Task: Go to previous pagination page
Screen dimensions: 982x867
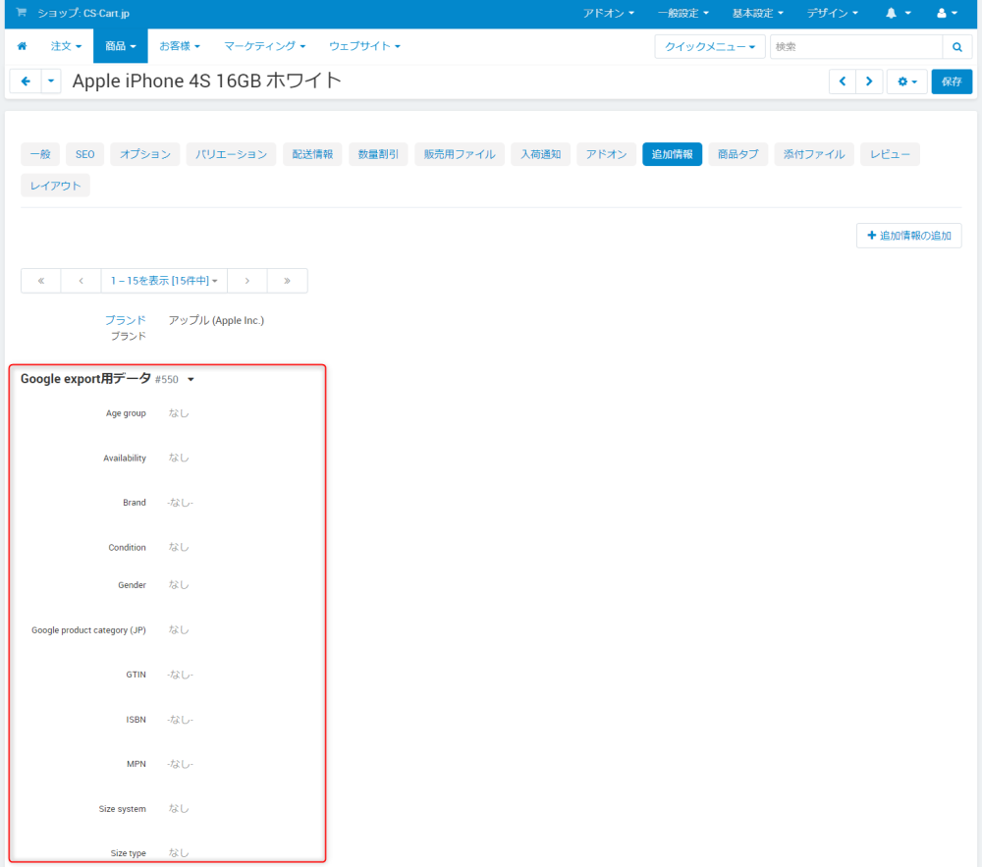Action: click(x=81, y=281)
